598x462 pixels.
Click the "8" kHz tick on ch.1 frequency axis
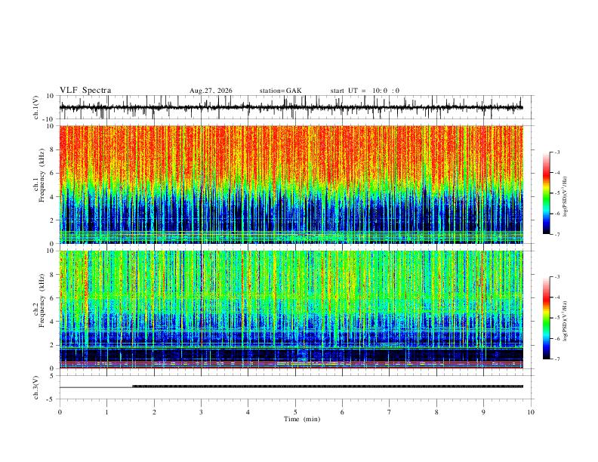coord(52,149)
